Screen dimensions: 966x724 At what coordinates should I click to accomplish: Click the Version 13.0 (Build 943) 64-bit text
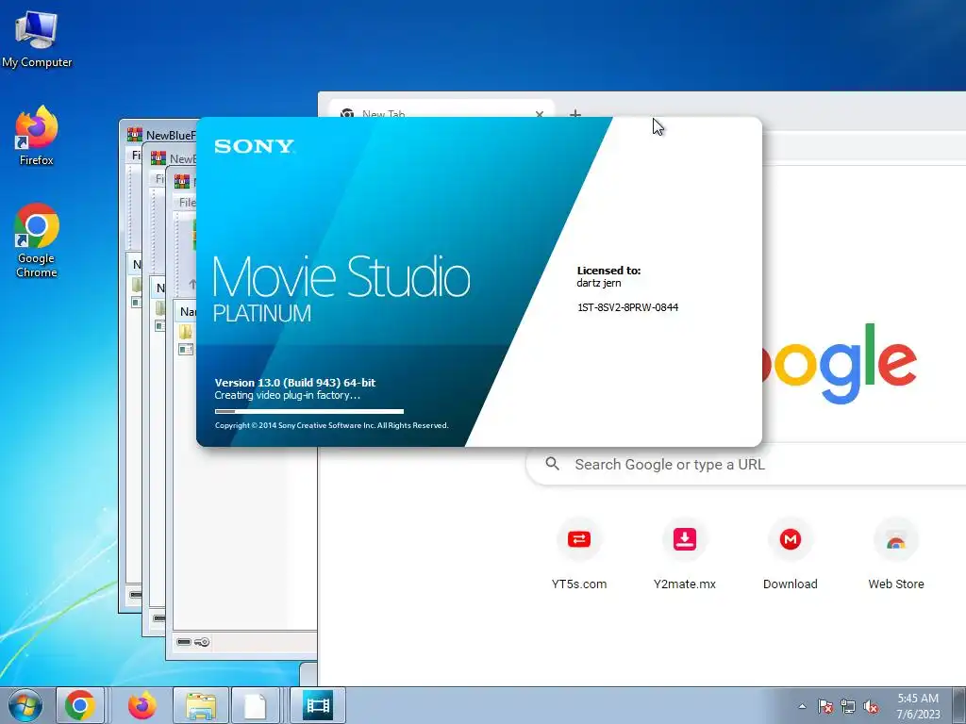coord(295,383)
